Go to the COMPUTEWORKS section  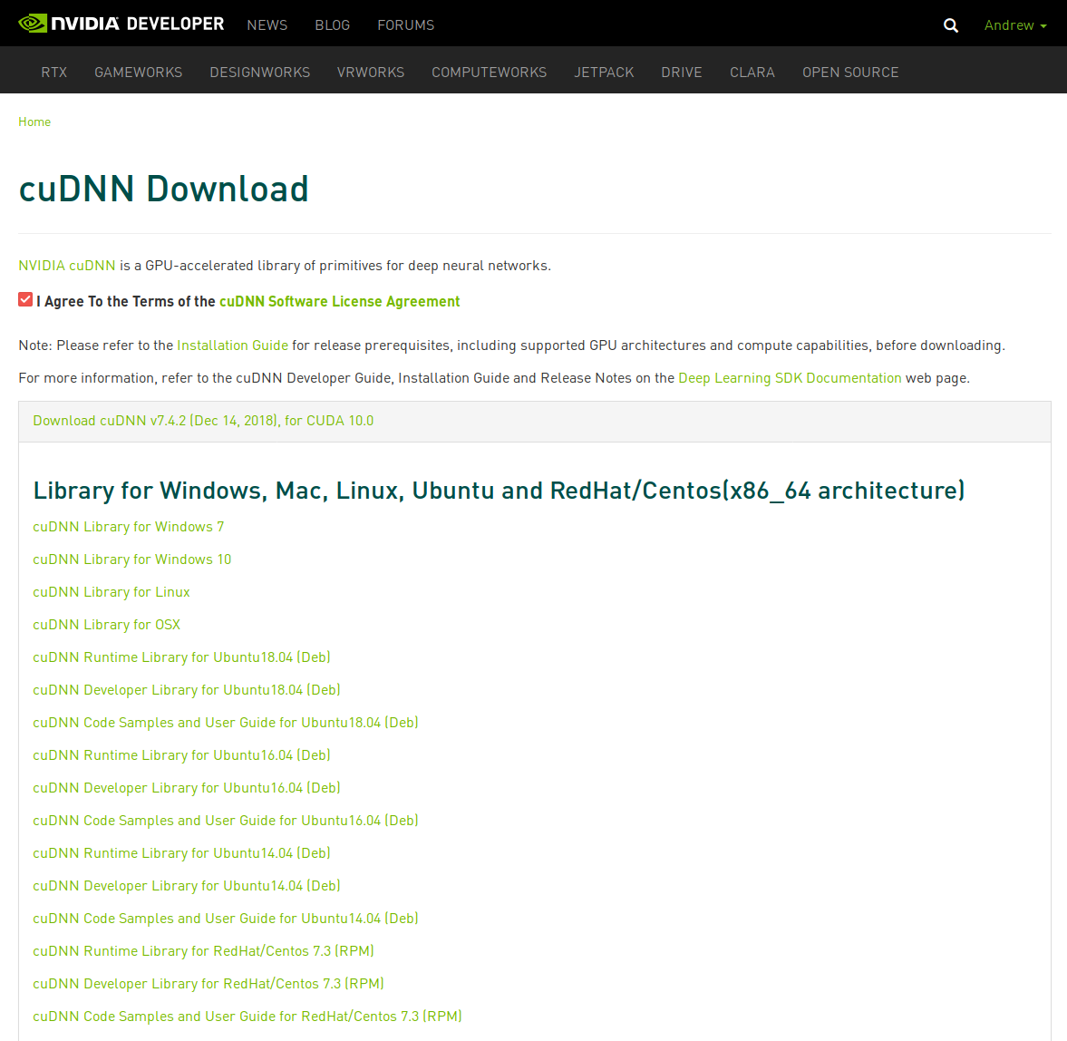490,73
